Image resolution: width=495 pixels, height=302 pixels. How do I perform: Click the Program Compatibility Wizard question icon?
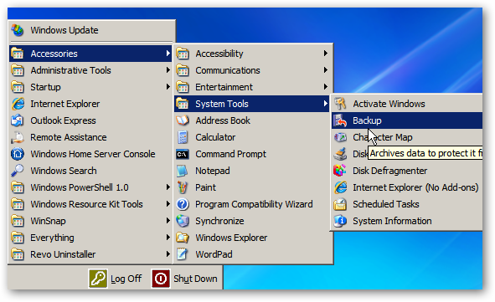click(x=183, y=204)
